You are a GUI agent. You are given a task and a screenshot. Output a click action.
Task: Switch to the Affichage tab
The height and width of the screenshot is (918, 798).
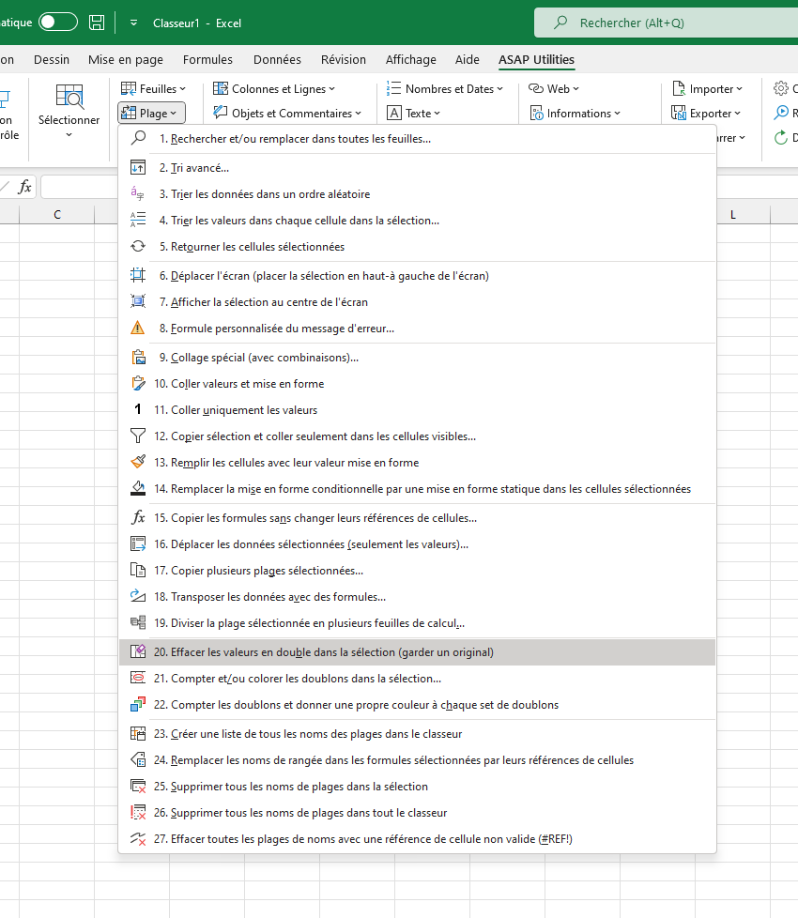coord(411,59)
